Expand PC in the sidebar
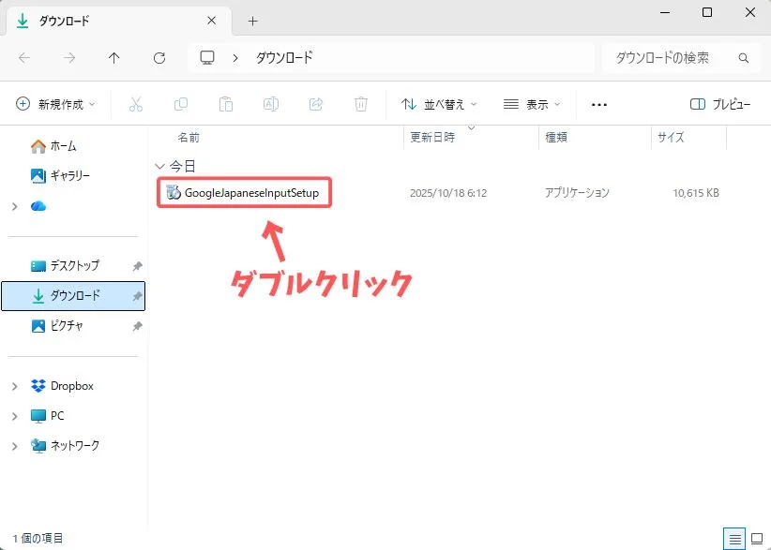 14,415
